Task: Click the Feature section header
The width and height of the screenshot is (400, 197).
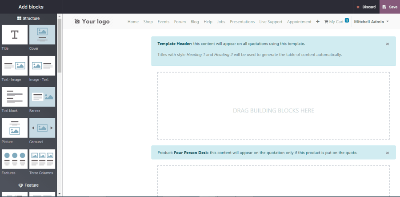Action: tap(28, 185)
